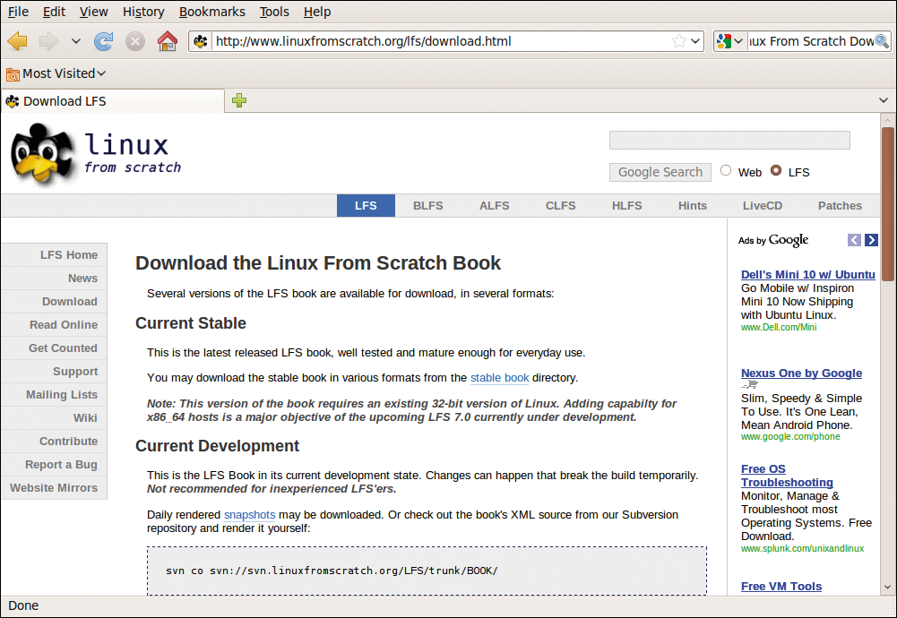Click the Google Search button
This screenshot has height=618, width=897.
click(660, 172)
